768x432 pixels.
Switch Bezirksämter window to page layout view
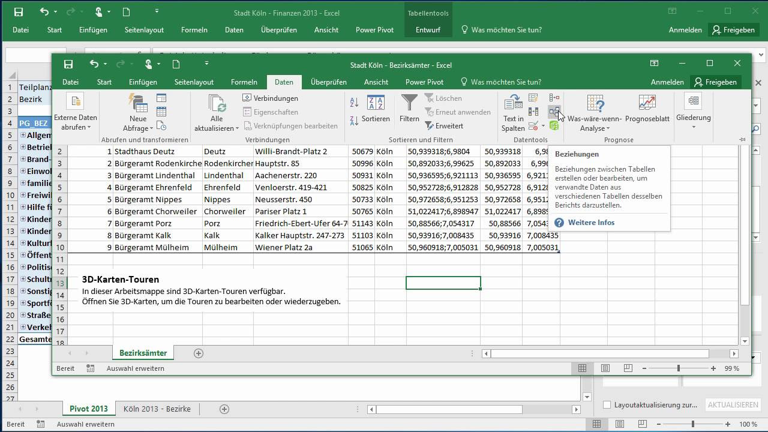(x=605, y=368)
